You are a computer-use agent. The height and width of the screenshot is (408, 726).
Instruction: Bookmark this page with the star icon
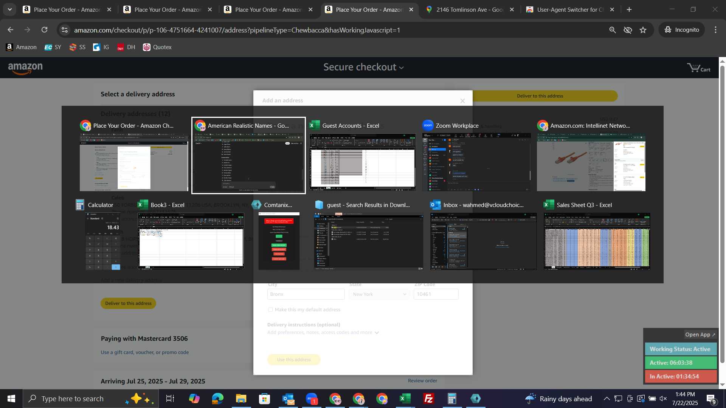[643, 30]
